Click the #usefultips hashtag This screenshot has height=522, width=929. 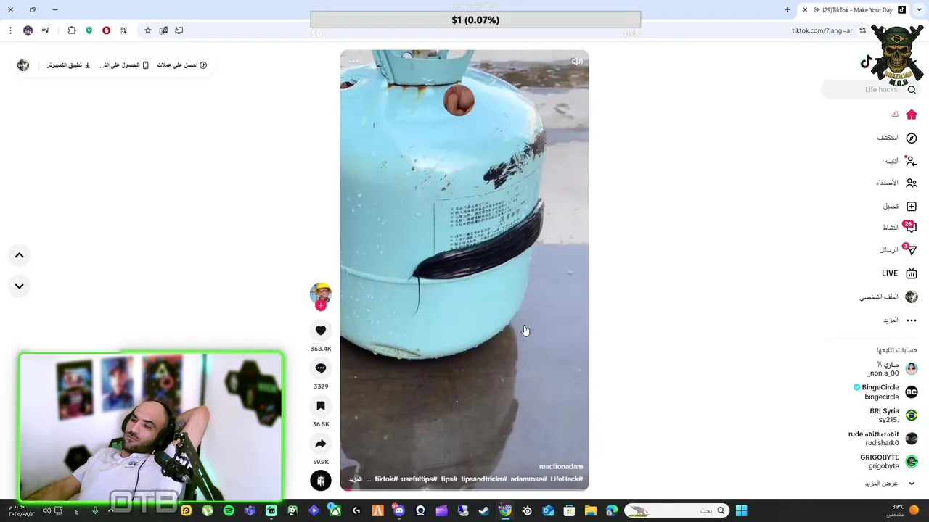420,479
